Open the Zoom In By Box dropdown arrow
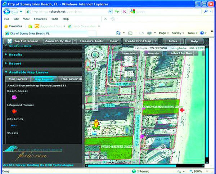Image resolution: width=216 pixels, height=174 pixels. (74, 41)
